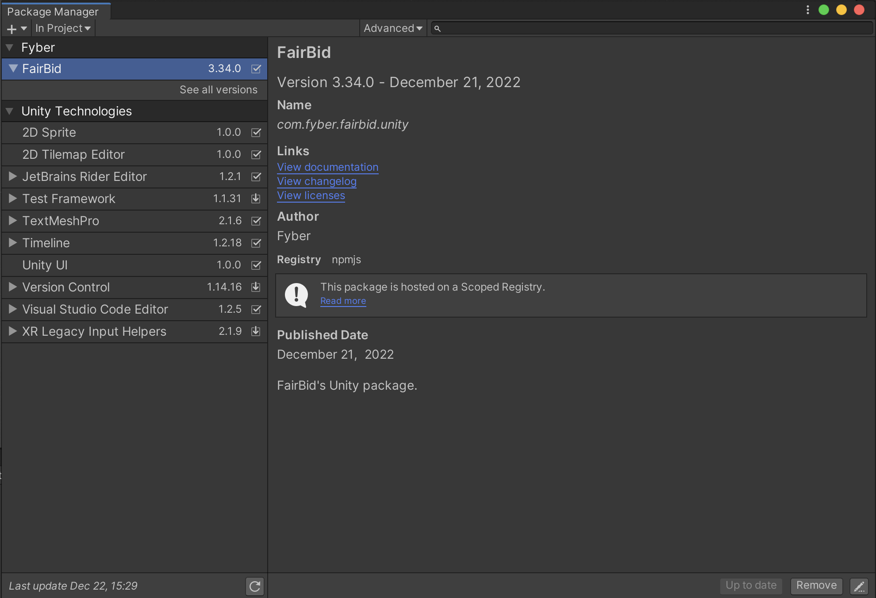Viewport: 876px width, 598px height.
Task: Click the yellow window control dot
Action: click(841, 10)
